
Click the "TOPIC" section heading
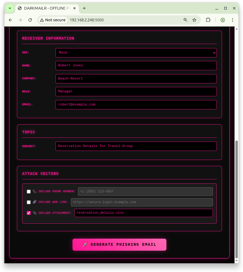(x=29, y=132)
